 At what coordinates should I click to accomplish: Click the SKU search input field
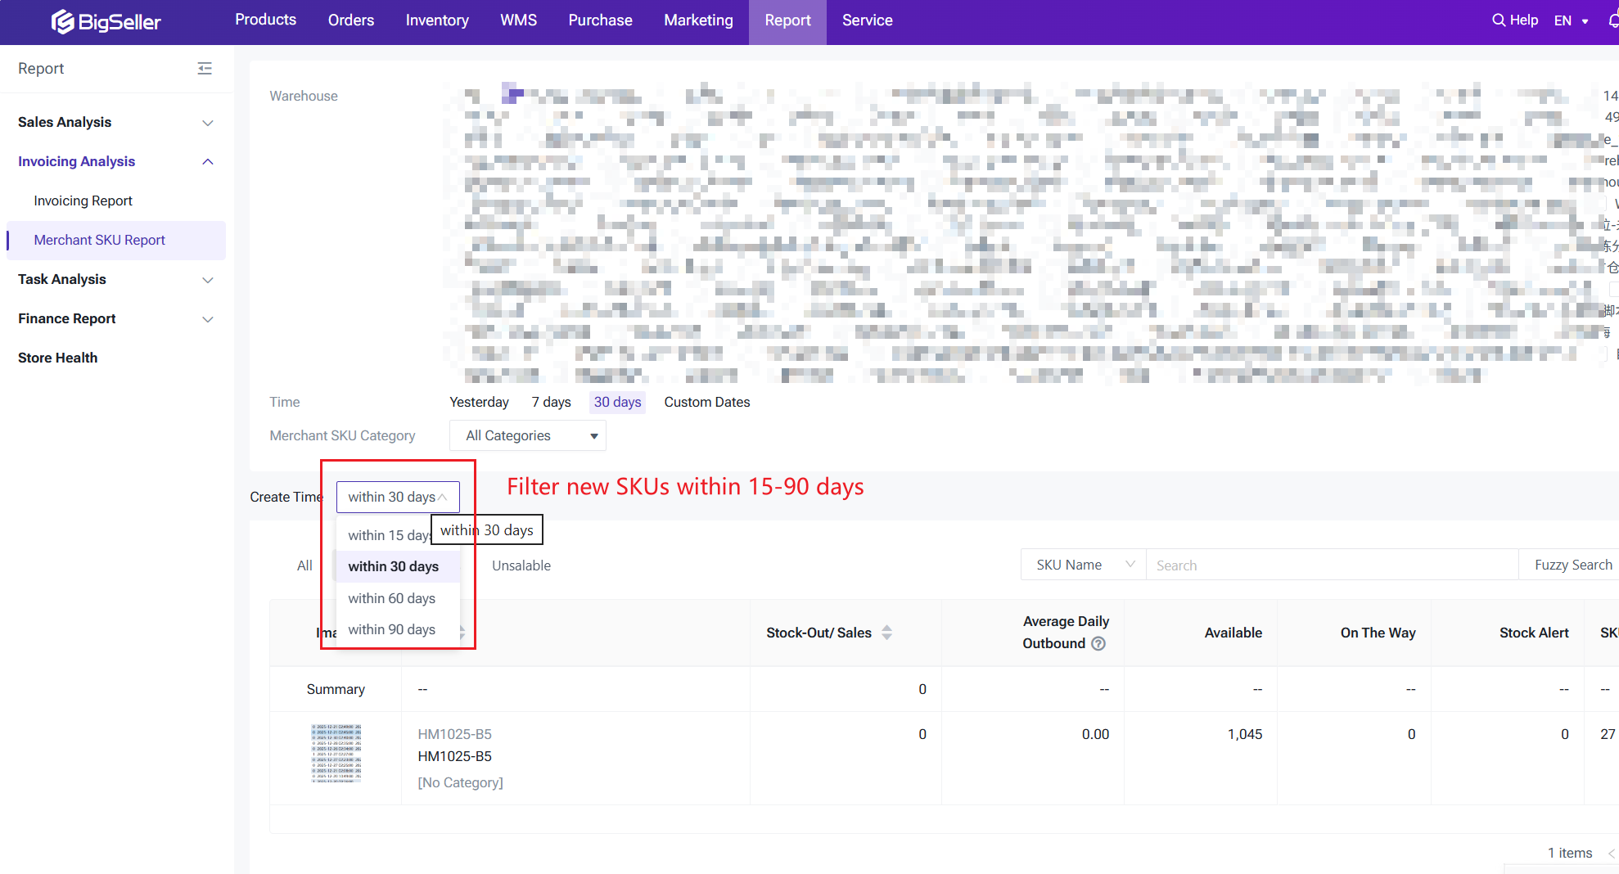pos(1331,565)
